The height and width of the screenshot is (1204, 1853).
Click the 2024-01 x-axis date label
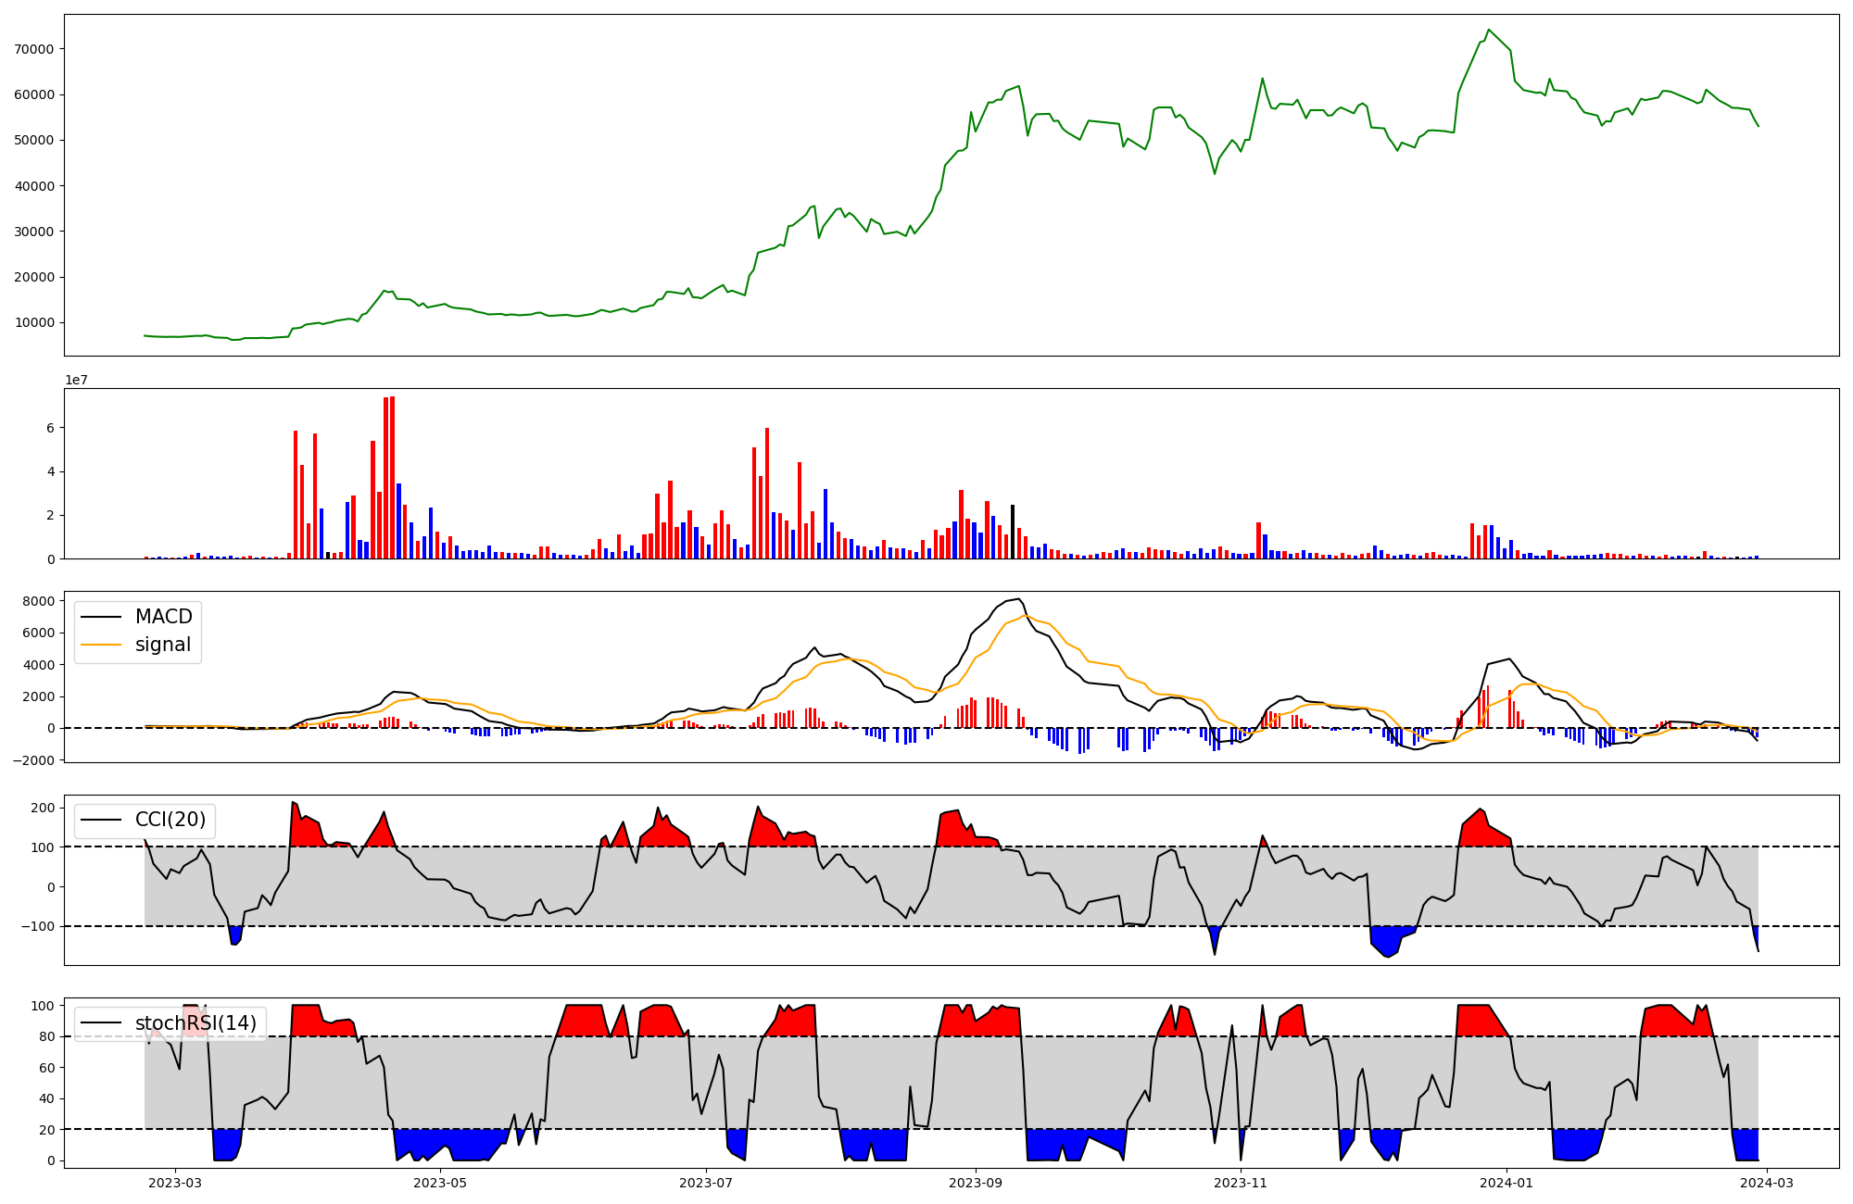click(1506, 1183)
